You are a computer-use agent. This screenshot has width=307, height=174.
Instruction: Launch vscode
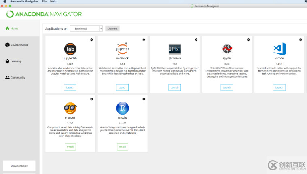279,87
